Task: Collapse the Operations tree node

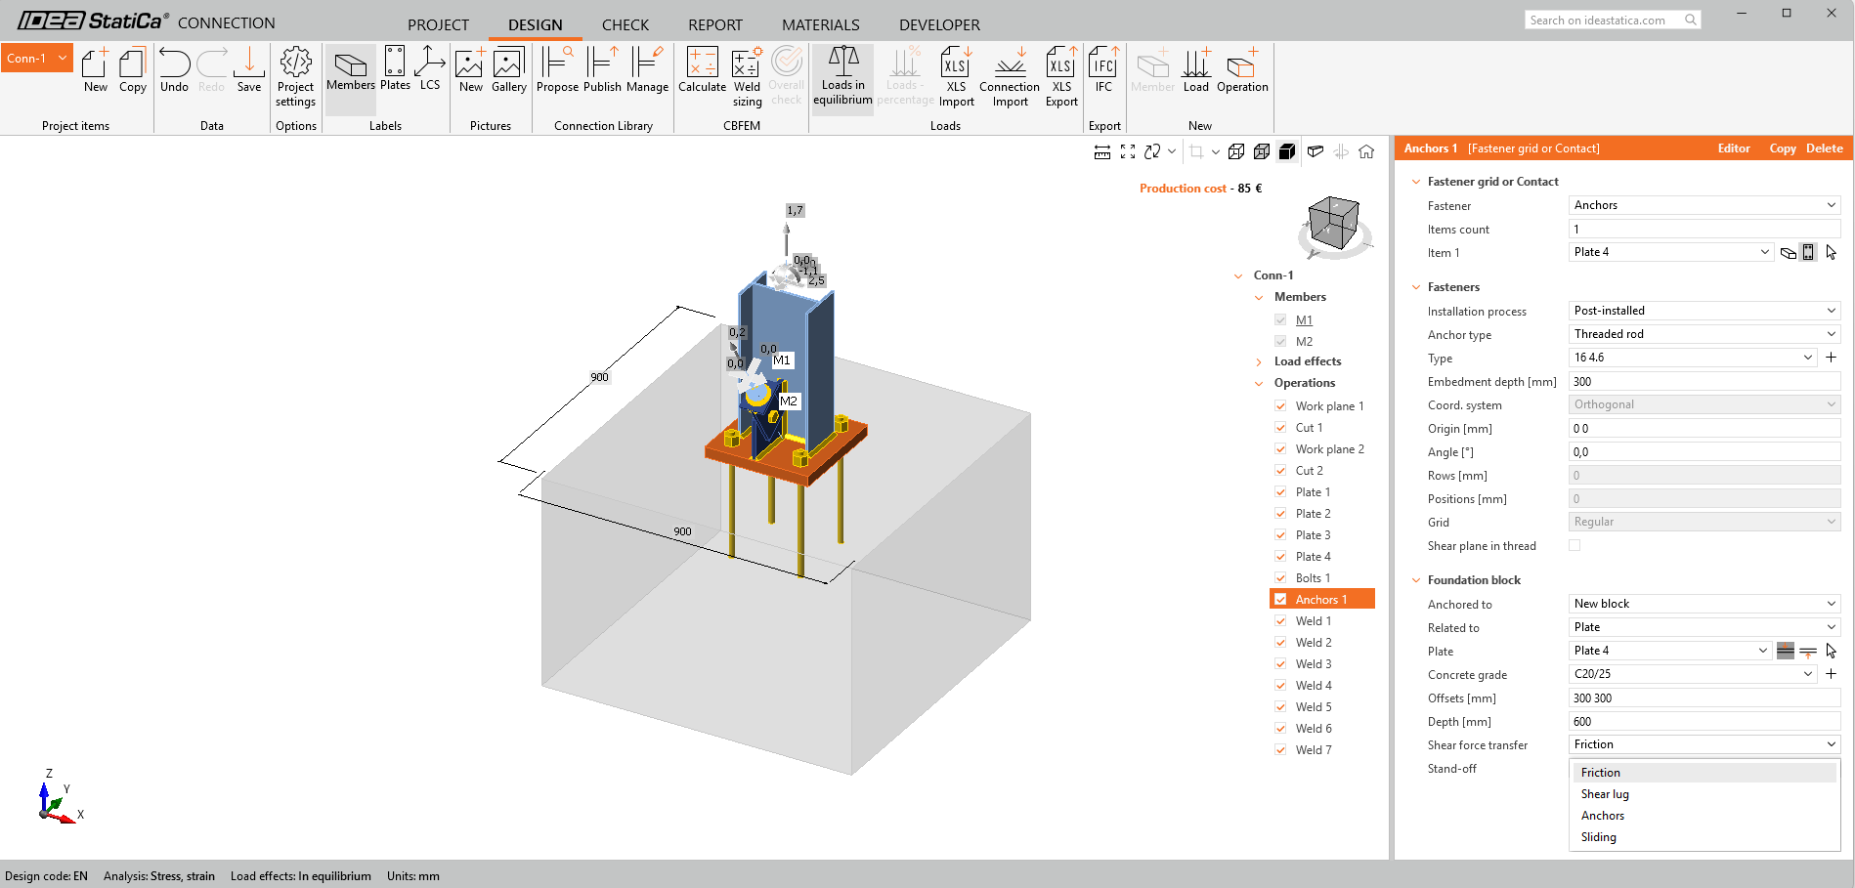Action: (x=1259, y=384)
